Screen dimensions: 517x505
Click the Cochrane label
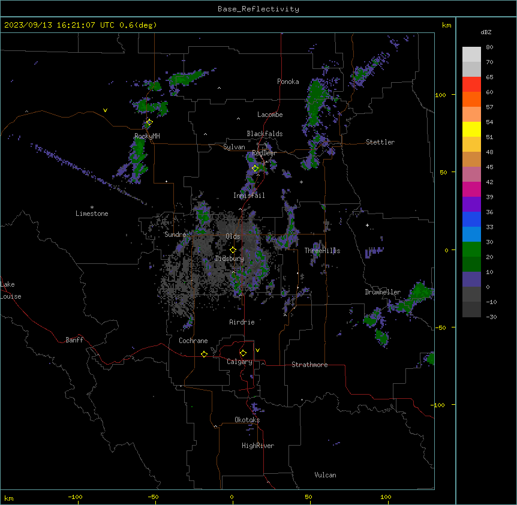click(x=193, y=341)
